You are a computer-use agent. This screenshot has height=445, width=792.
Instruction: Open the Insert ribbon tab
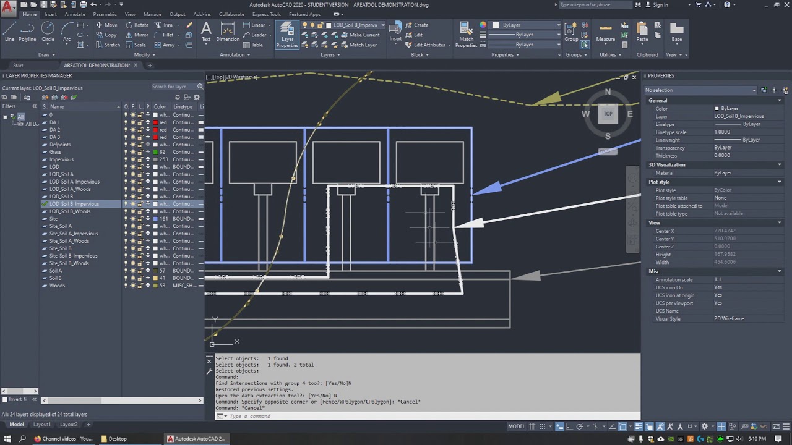pyautogui.click(x=51, y=14)
